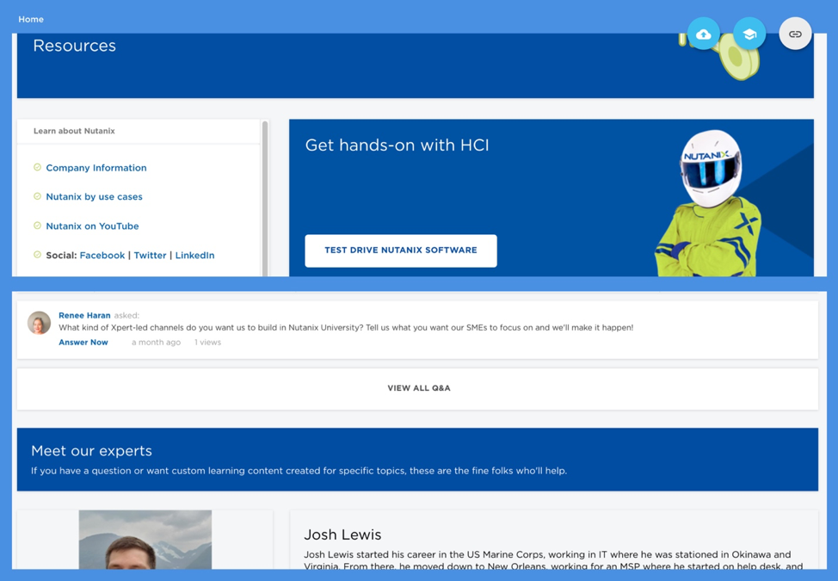Click the 'a month ago' timestamp

pos(156,342)
